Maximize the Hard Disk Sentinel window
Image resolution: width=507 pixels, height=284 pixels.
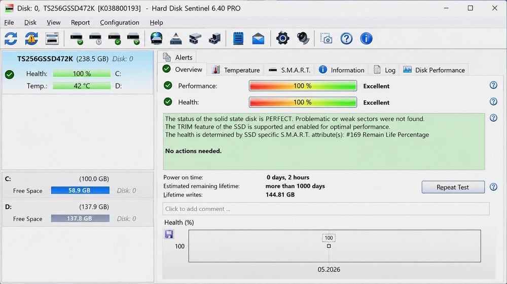pyautogui.click(x=470, y=8)
